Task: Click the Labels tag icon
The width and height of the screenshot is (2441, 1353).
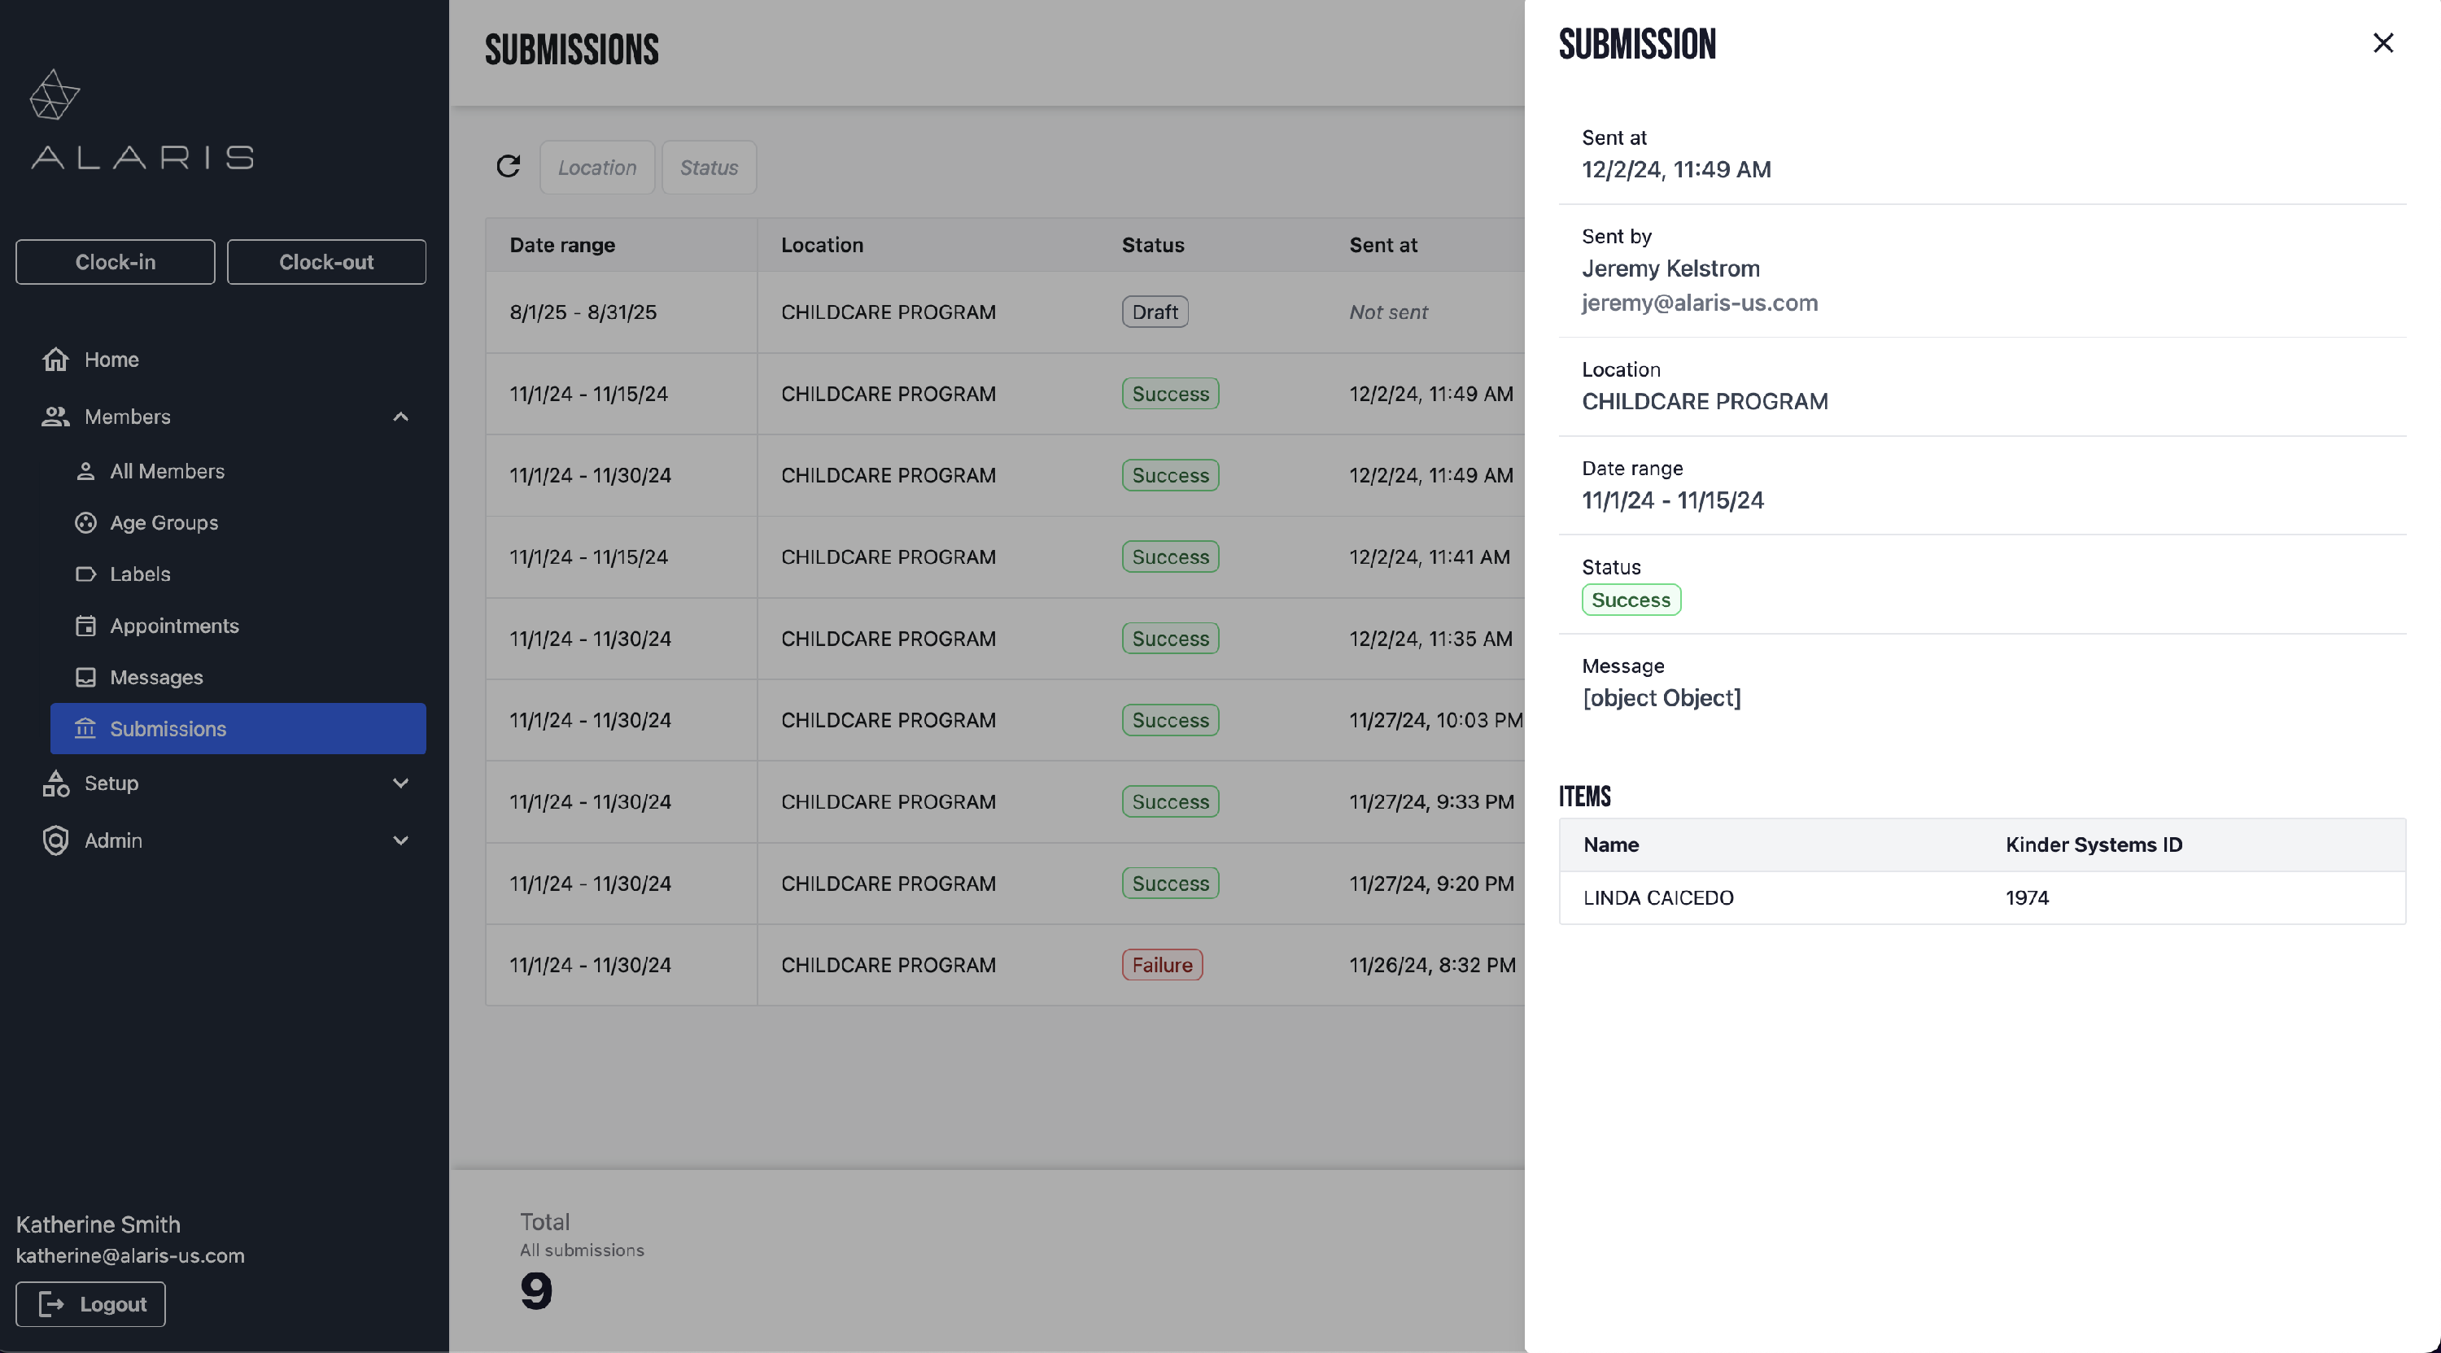Action: (x=85, y=574)
